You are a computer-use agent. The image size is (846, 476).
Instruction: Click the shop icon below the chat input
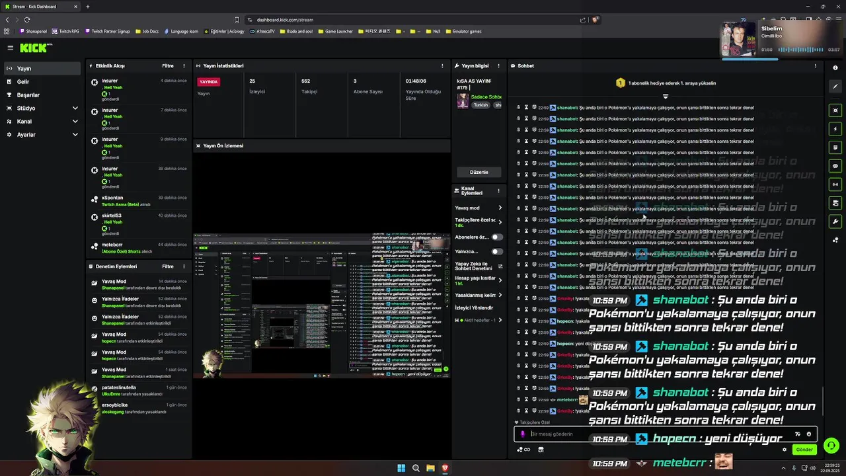[541, 450]
